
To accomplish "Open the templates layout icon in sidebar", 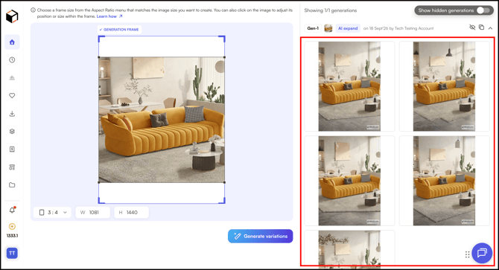I will (x=12, y=167).
